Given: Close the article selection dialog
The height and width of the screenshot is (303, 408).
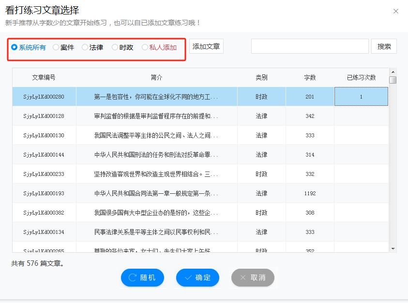Looking at the screenshot, I should pyautogui.click(x=396, y=11).
